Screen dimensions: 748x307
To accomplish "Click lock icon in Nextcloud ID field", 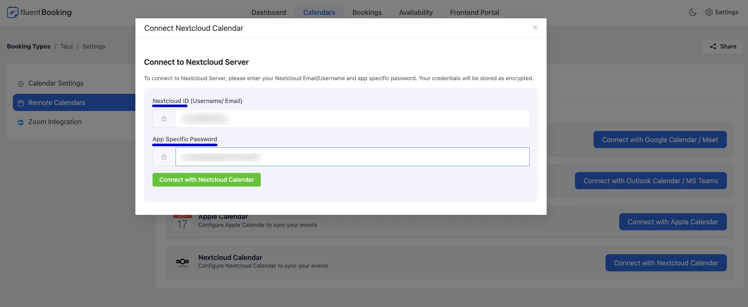I will [x=164, y=118].
